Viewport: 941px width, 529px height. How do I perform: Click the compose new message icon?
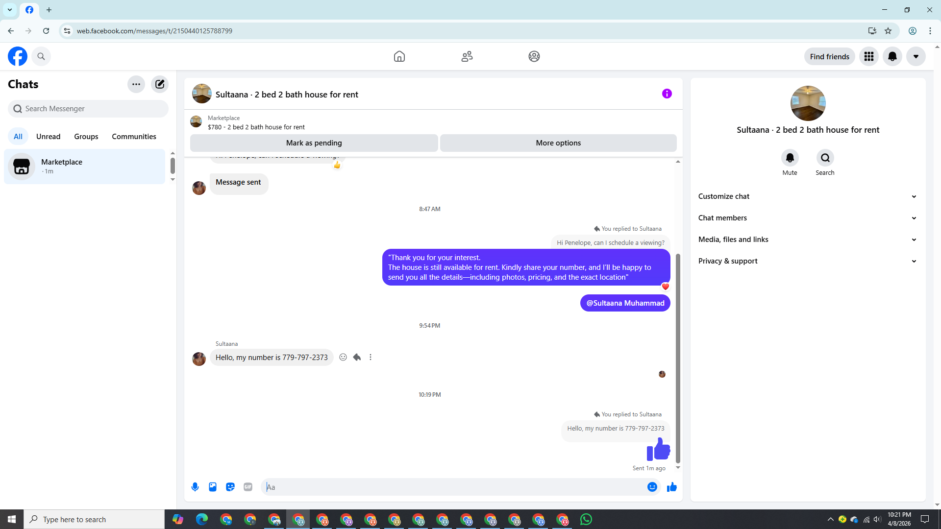[x=160, y=84]
